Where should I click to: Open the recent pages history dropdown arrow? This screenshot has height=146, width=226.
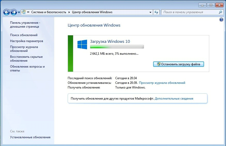click(19, 12)
